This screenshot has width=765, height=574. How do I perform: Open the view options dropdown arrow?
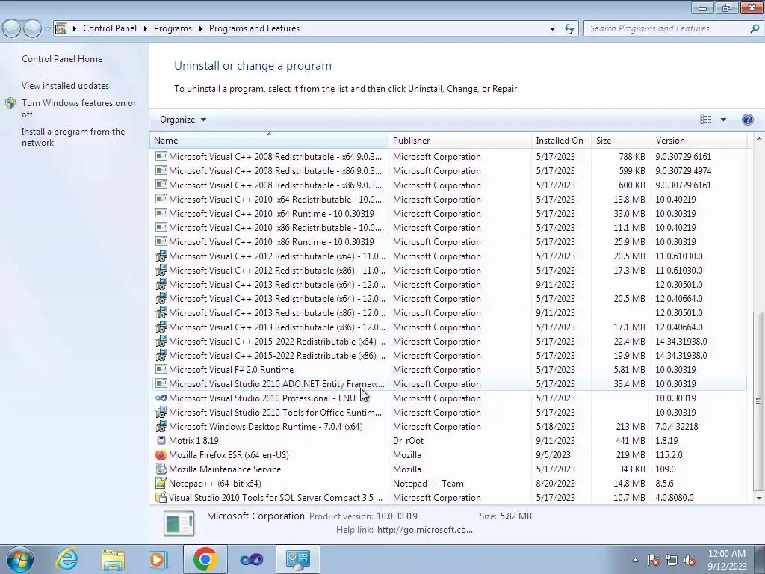click(x=723, y=120)
